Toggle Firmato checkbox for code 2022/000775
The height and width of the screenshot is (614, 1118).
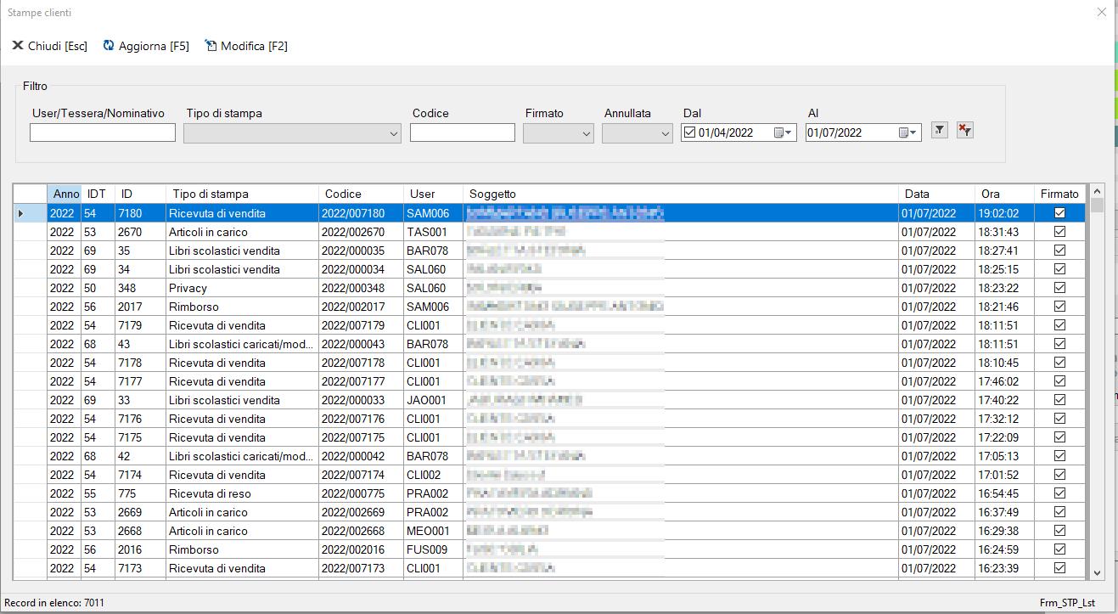click(1059, 493)
